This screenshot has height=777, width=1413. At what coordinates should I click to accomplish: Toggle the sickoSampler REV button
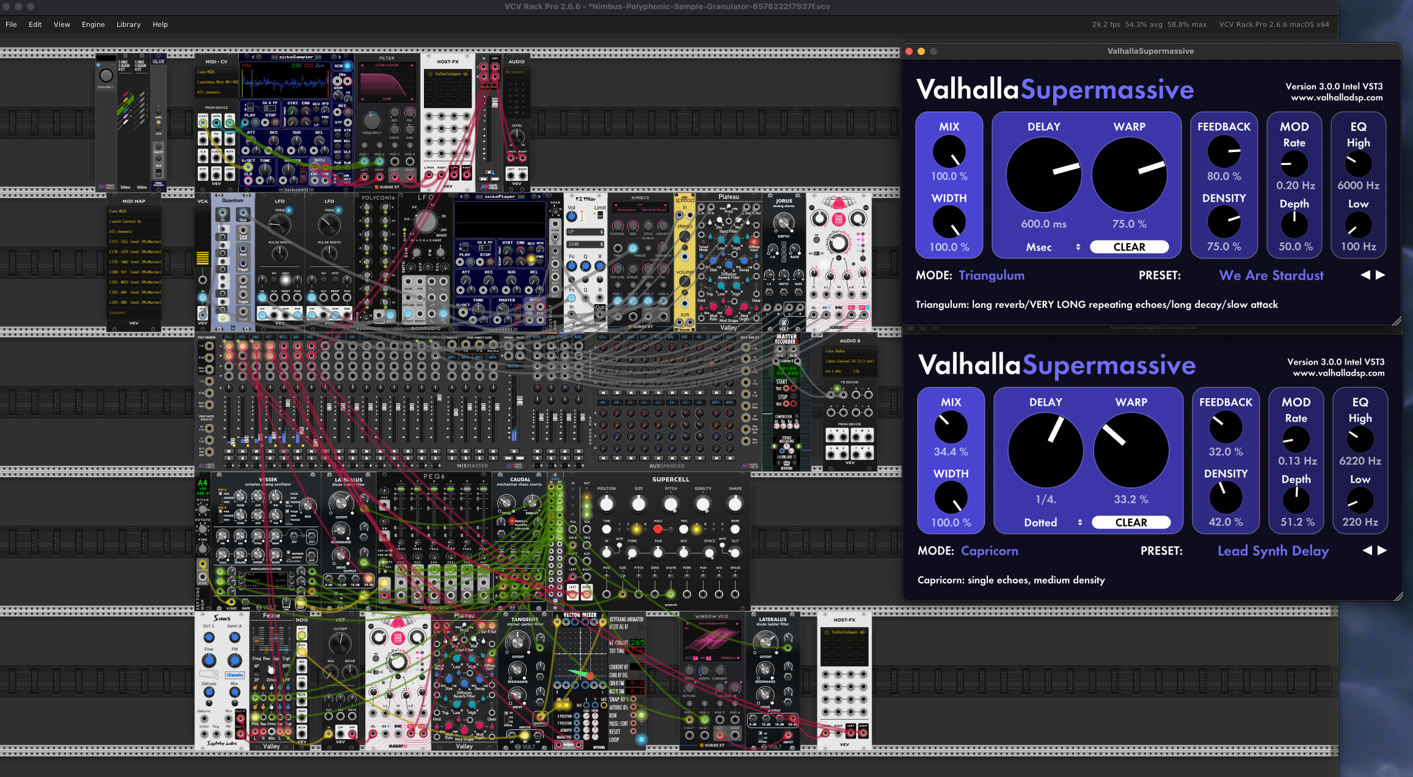(316, 111)
